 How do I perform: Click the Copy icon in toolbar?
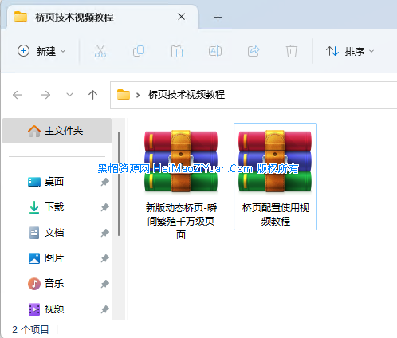[139, 51]
